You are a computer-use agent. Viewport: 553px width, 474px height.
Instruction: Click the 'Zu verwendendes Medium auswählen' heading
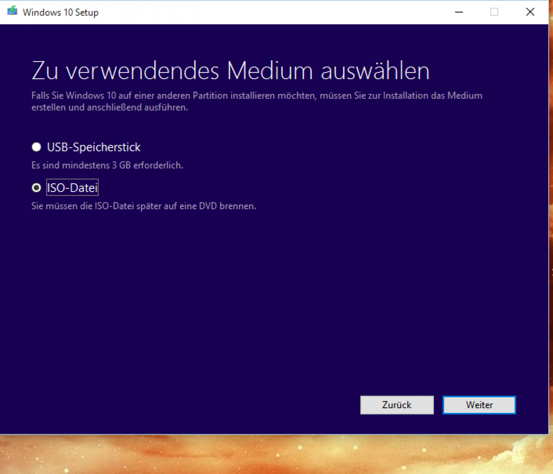pos(231,71)
